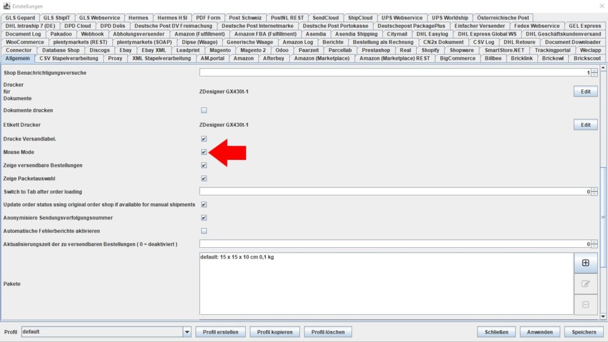608x342 pixels.
Task: Save settings with Speichern button
Action: (584, 332)
